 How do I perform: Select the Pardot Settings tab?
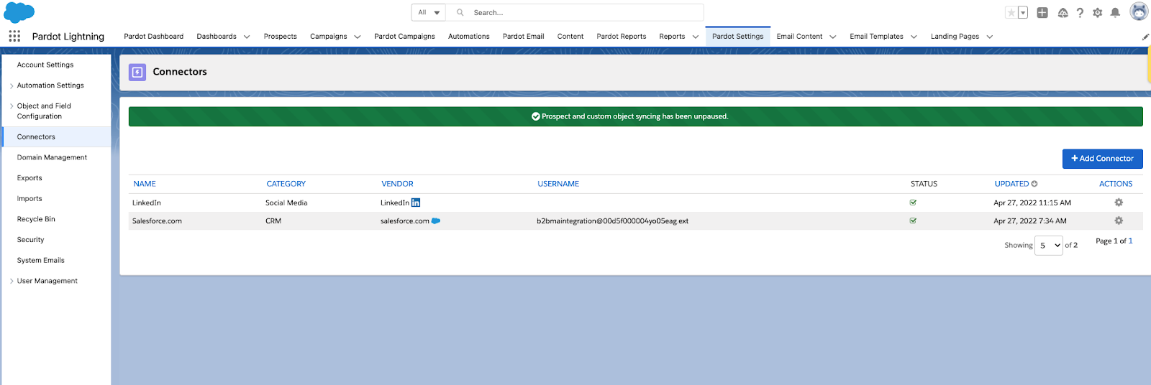(x=737, y=37)
